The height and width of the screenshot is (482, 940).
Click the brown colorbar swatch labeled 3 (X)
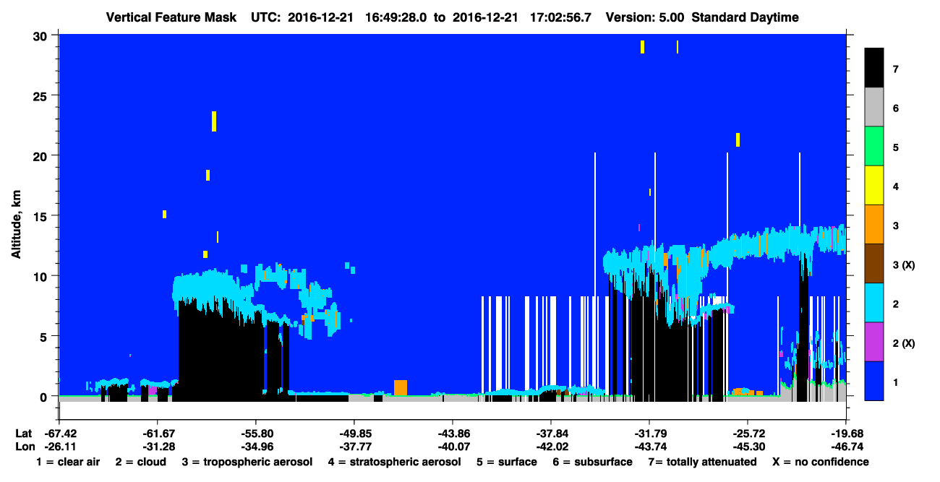point(874,264)
